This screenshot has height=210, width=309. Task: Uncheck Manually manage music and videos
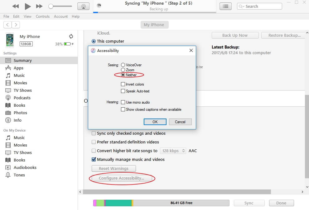[94, 160]
